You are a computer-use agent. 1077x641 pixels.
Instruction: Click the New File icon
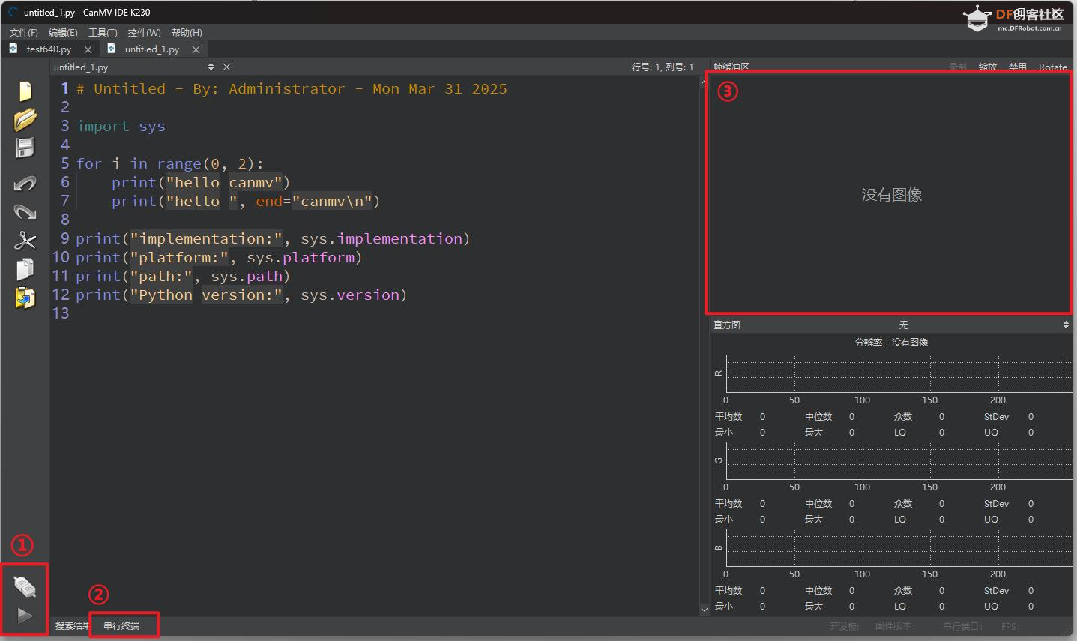[25, 91]
